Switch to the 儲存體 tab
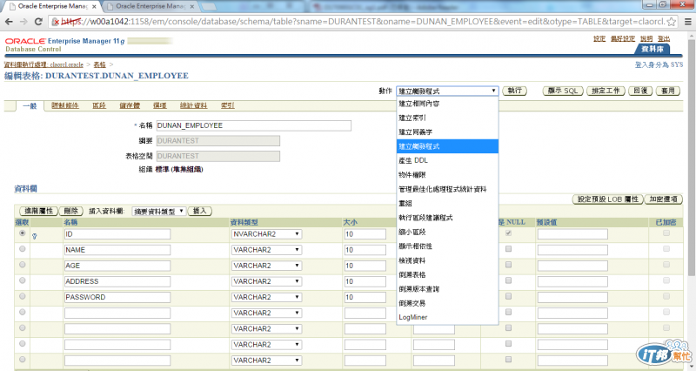 coord(130,105)
